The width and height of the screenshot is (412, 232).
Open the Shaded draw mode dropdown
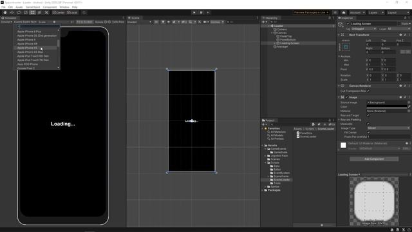point(140,22)
